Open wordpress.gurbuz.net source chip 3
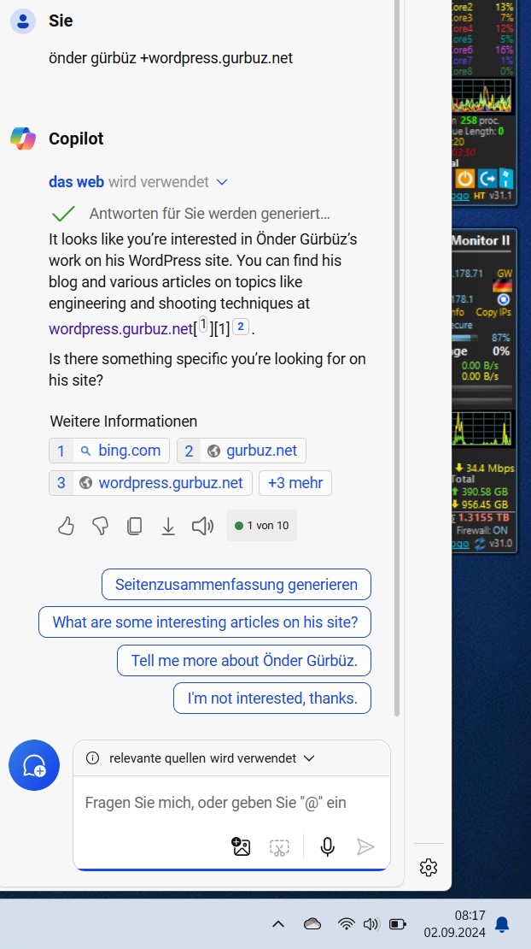531x949 pixels. (x=150, y=483)
